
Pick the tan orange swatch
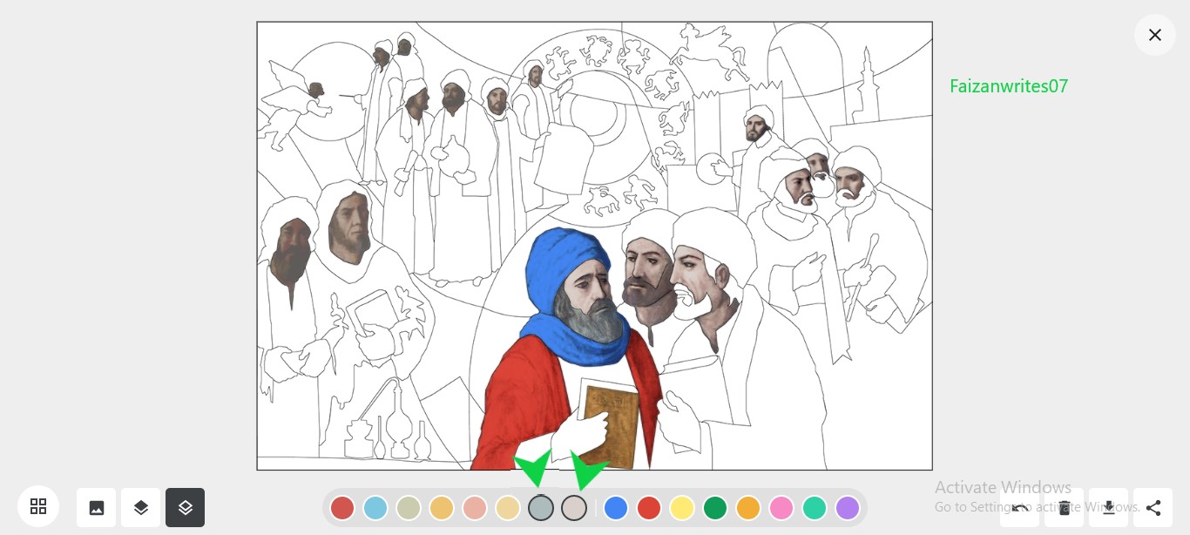click(442, 508)
